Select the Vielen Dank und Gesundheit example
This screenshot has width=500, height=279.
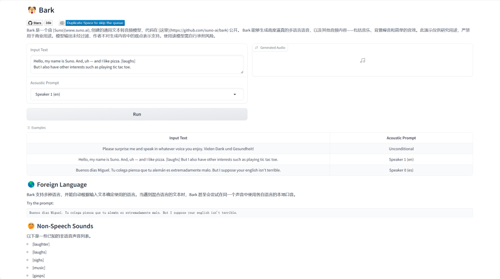click(x=178, y=149)
